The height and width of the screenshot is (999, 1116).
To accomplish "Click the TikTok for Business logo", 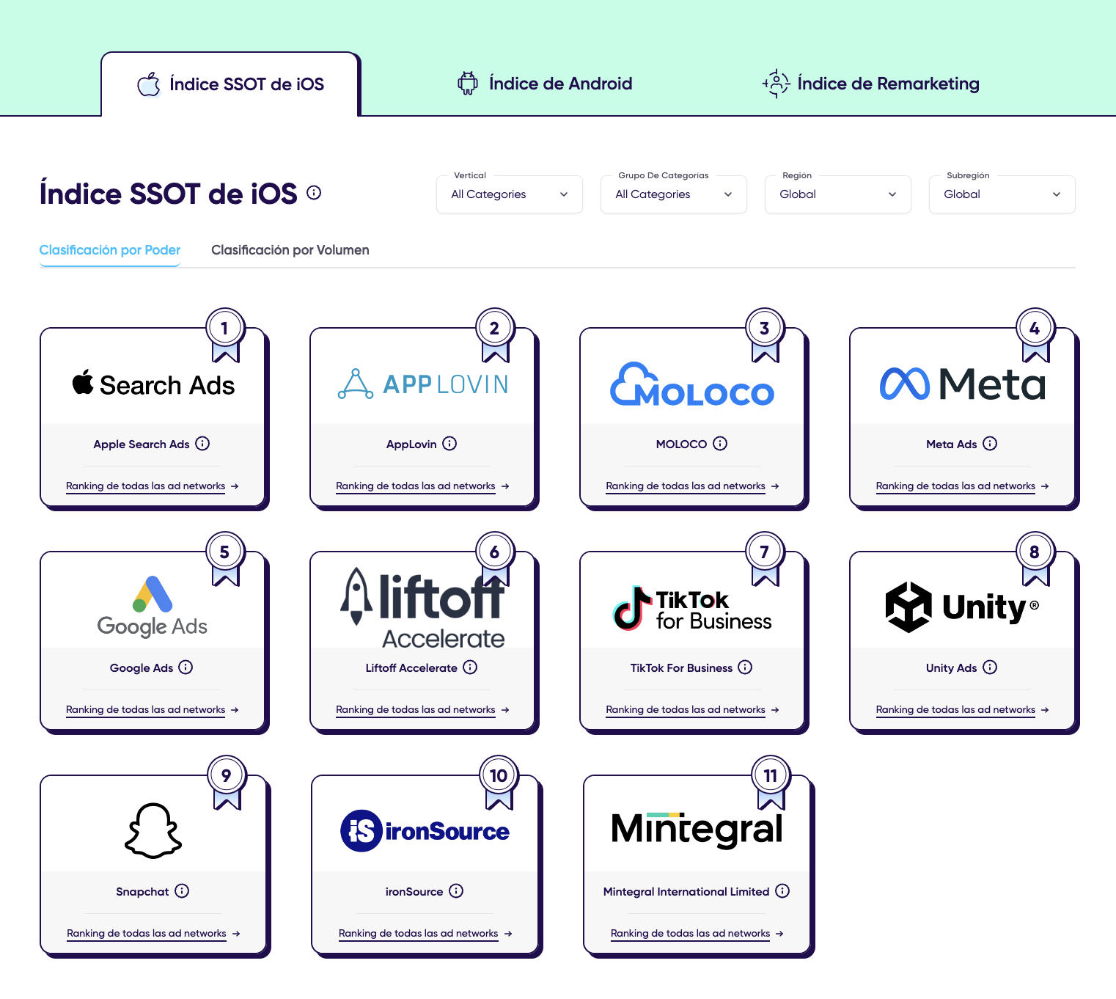I will [692, 610].
